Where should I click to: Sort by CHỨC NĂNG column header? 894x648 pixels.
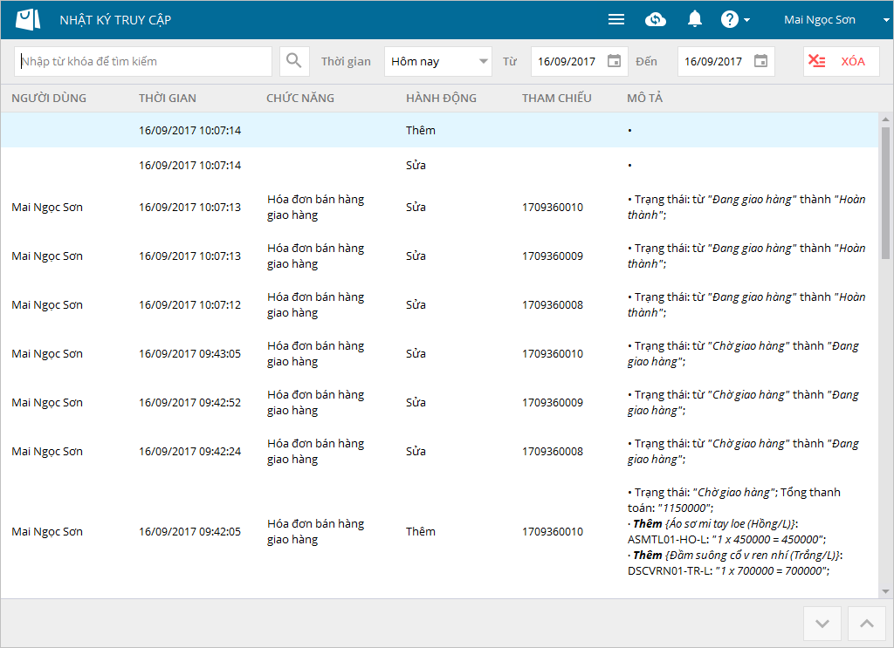pyautogui.click(x=300, y=98)
